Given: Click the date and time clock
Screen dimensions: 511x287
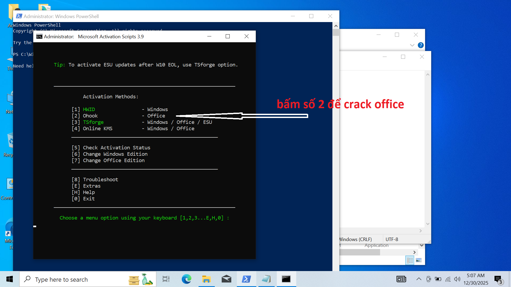Looking at the screenshot, I should 476,279.
